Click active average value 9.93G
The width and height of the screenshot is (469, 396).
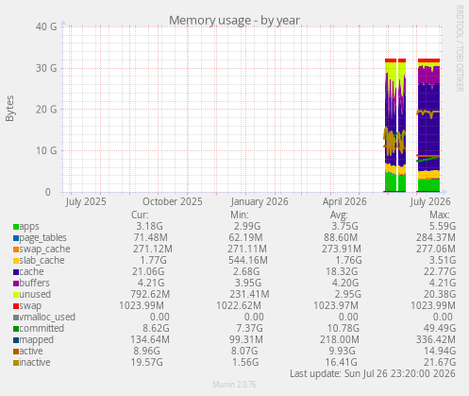[342, 351]
